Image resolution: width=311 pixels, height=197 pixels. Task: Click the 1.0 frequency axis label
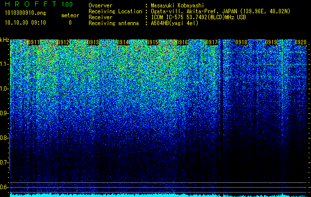pyautogui.click(x=4, y=89)
